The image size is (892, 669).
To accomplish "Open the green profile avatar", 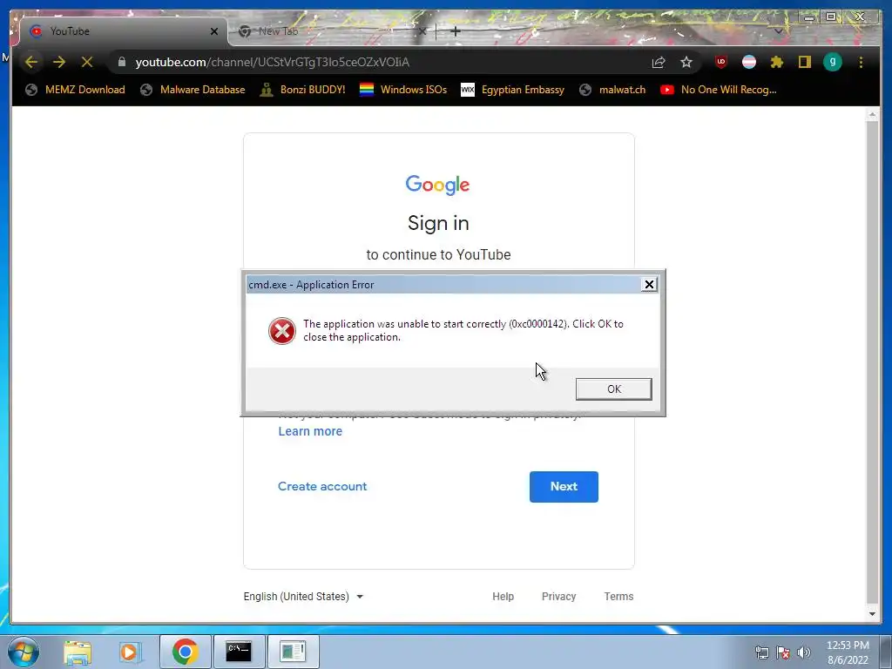I will click(x=832, y=62).
